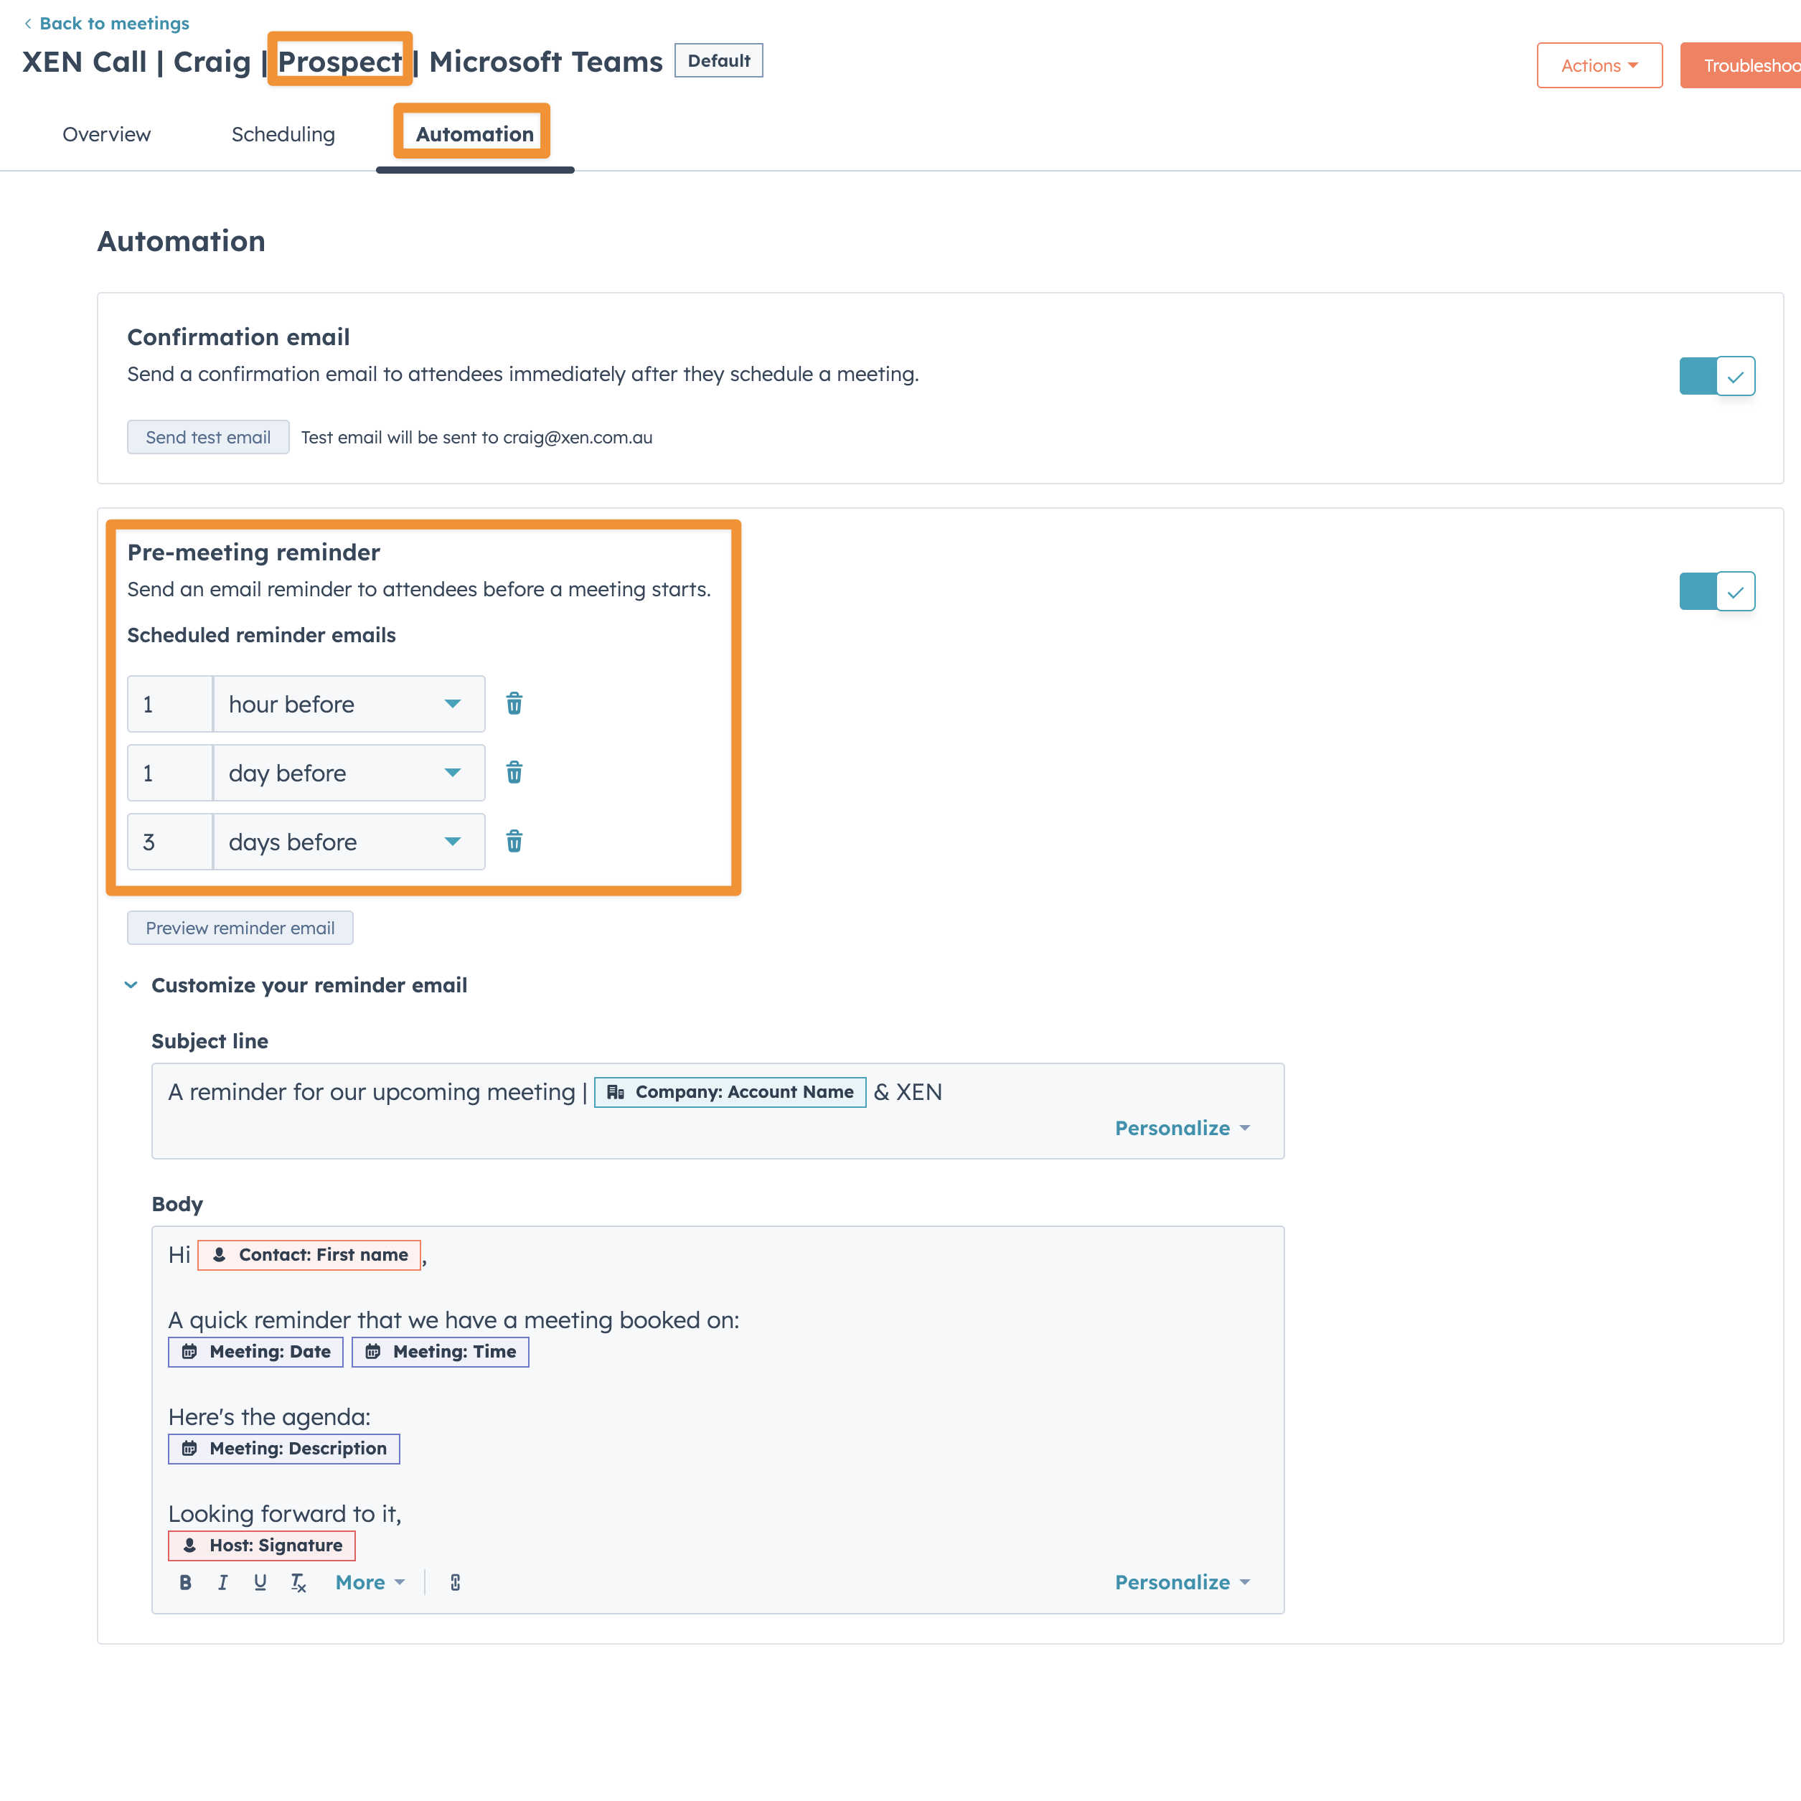Screen dimensions: 1801x1801
Task: Click Preview reminder email button
Action: (240, 928)
